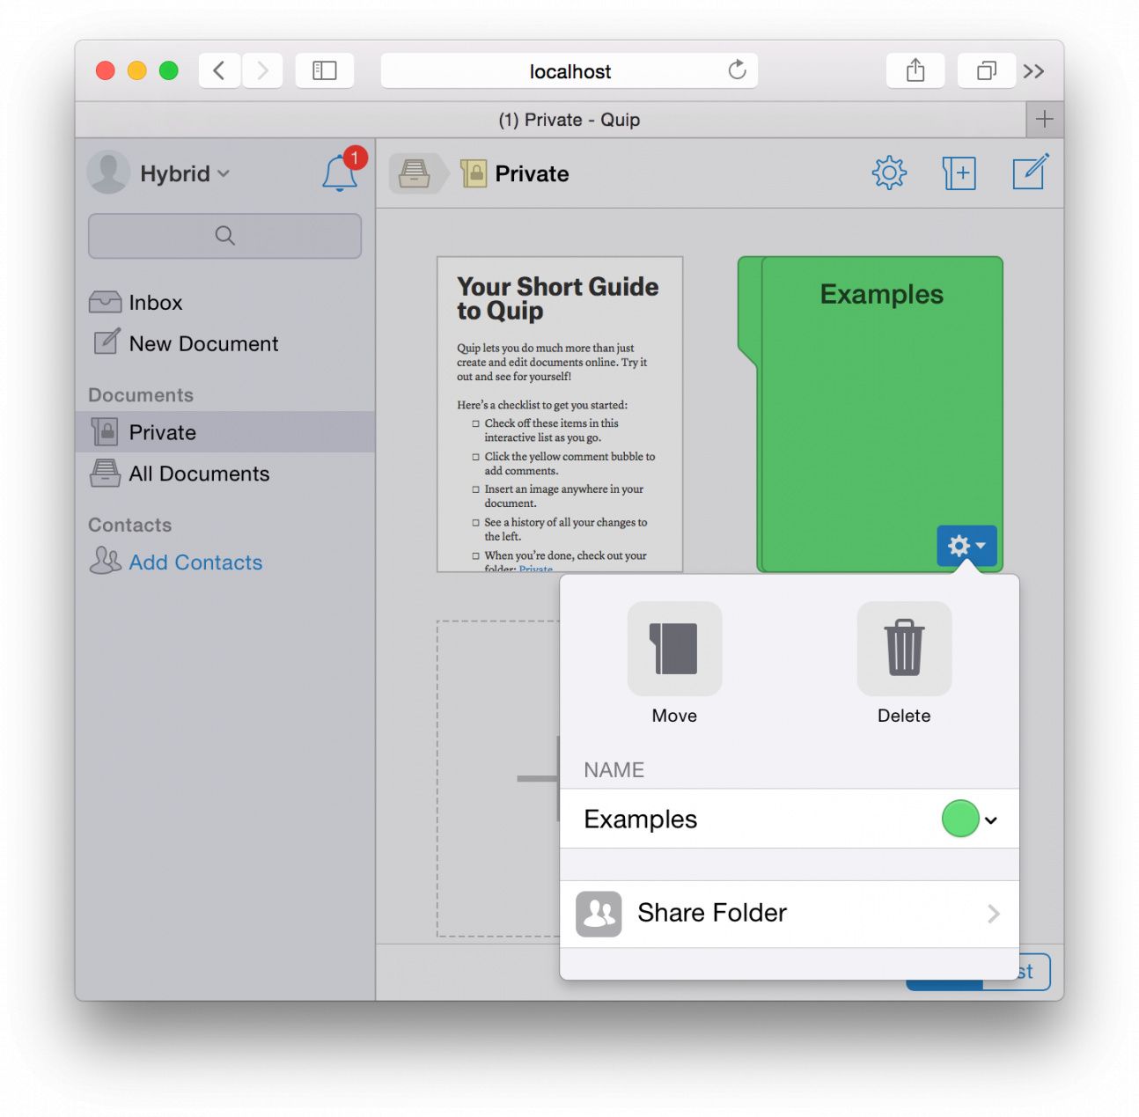Click the Delete trash icon
1139x1117 pixels.
coord(904,650)
